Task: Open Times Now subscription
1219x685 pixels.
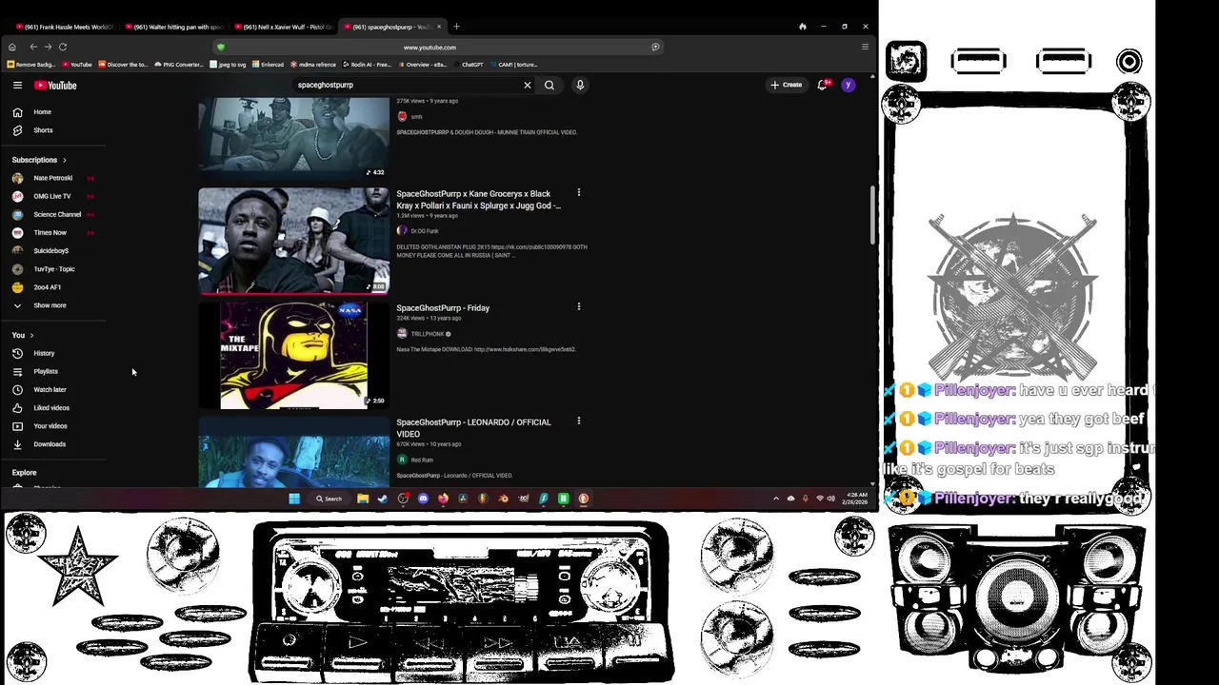Action: 52,232
